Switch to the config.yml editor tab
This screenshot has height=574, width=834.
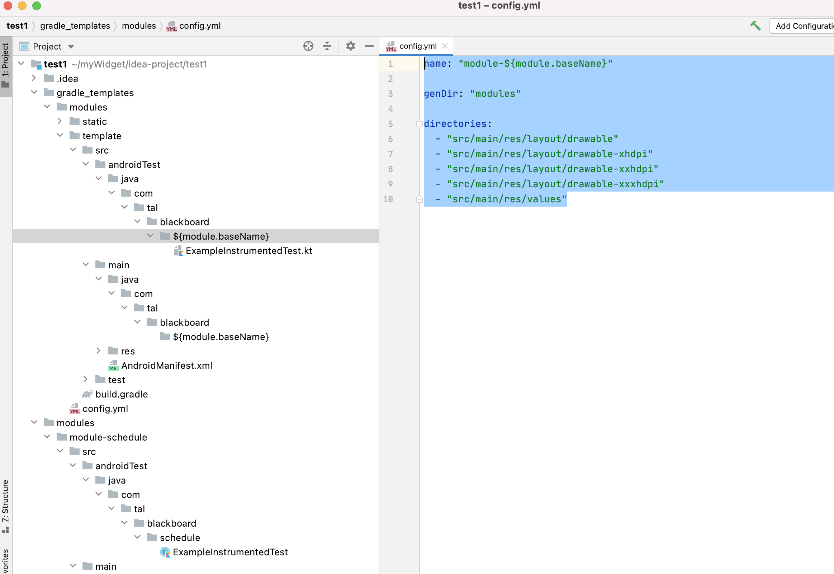[417, 46]
